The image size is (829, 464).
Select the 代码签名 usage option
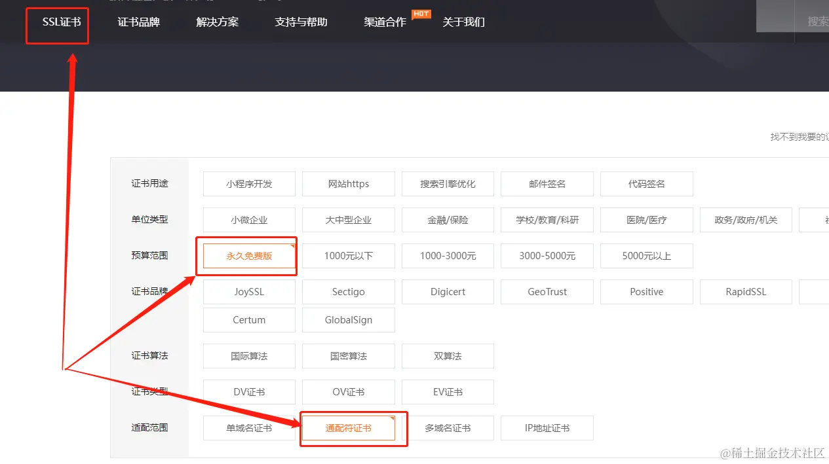[647, 184]
